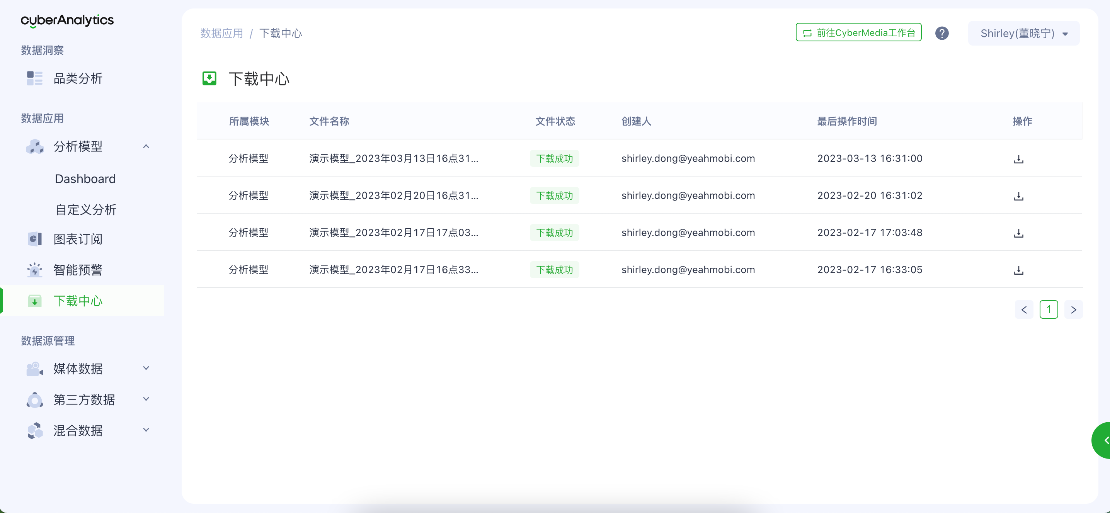Download the 2023-02-17 16:33:05 file
The image size is (1110, 513).
tap(1018, 270)
